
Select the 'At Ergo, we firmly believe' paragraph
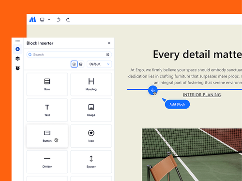[x=185, y=76]
